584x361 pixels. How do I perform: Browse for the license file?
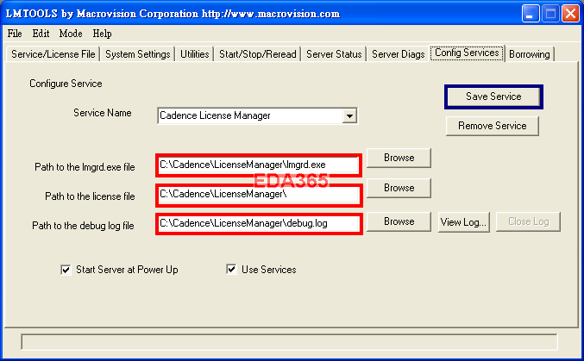[399, 188]
